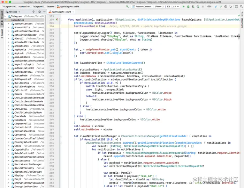This screenshot has height=188, width=244.
Task: Build the project with the hammer icon
Action: [127, 7]
